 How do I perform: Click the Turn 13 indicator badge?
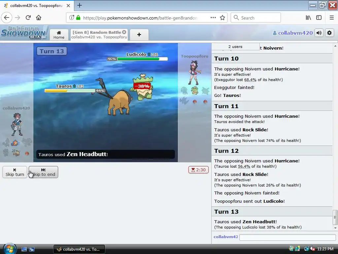point(52,51)
